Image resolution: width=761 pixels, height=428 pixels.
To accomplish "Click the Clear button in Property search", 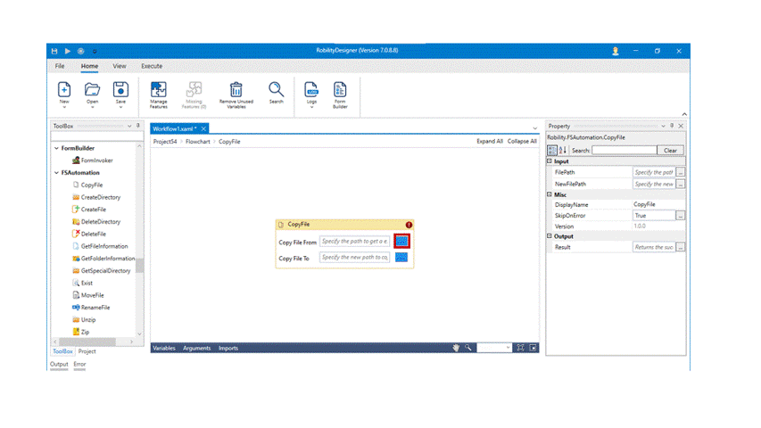I will tap(671, 151).
